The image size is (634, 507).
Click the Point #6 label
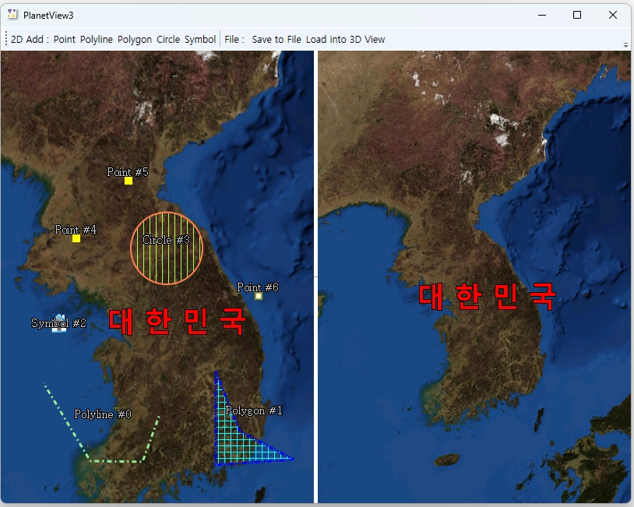pyautogui.click(x=258, y=287)
